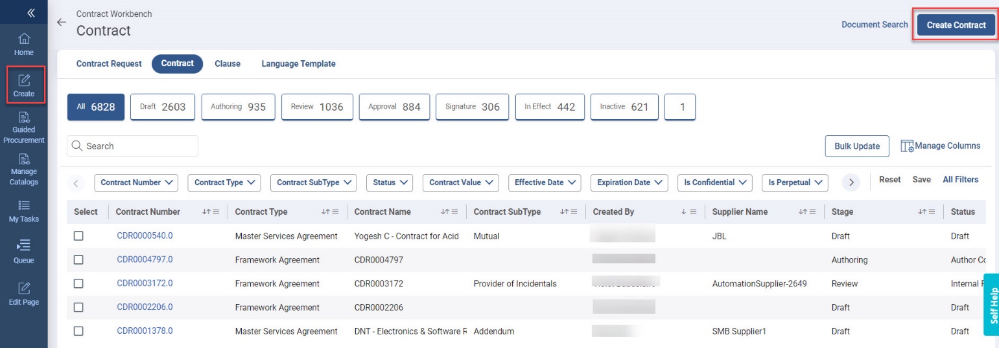This screenshot has width=999, height=348.
Task: Open the Status filter dropdown
Action: coord(390,182)
